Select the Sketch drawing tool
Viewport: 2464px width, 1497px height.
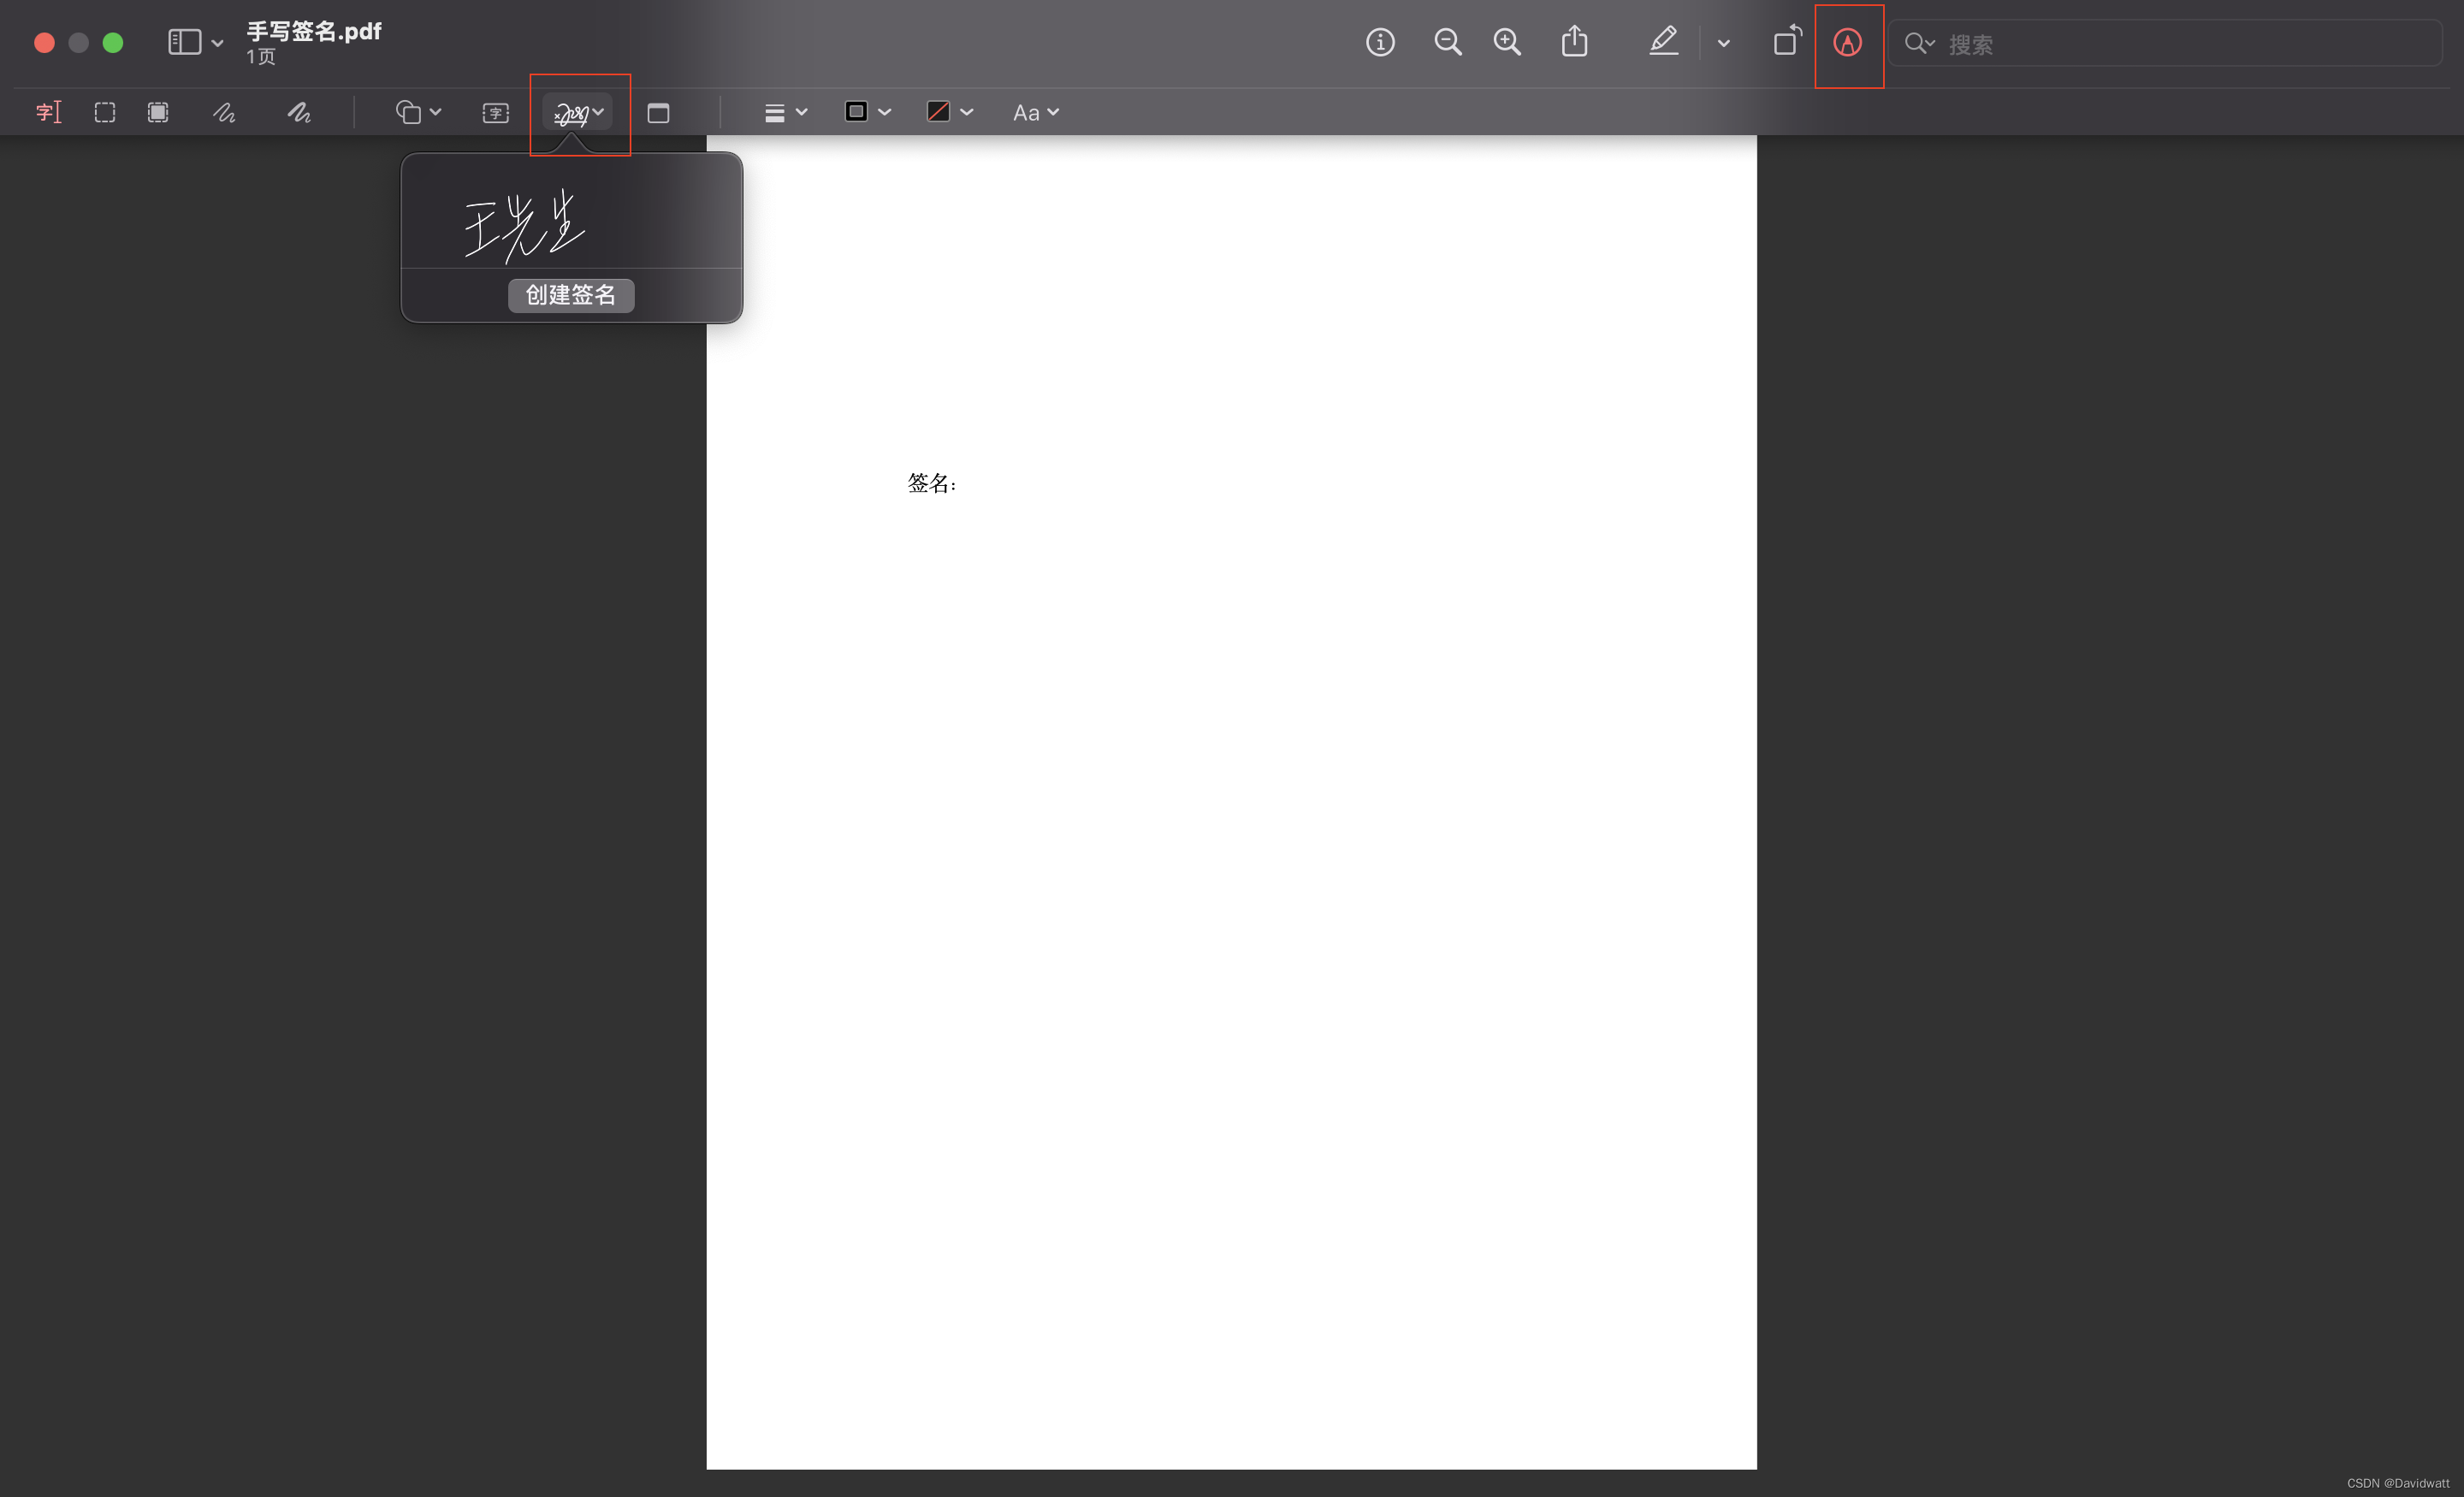[224, 112]
